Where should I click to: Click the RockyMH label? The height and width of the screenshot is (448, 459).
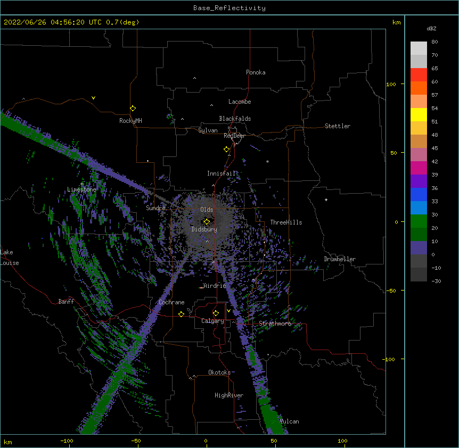(130, 121)
